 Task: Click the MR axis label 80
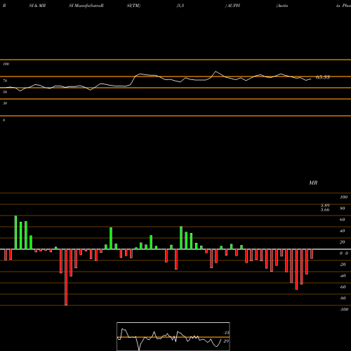pyautogui.click(x=343, y=208)
